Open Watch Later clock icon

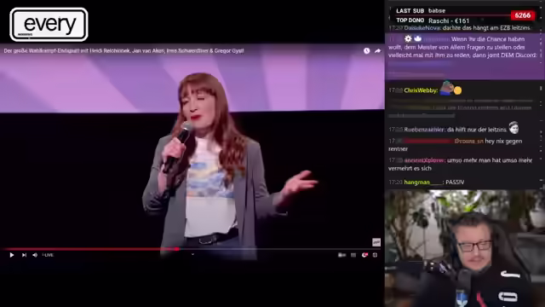pyautogui.click(x=367, y=51)
